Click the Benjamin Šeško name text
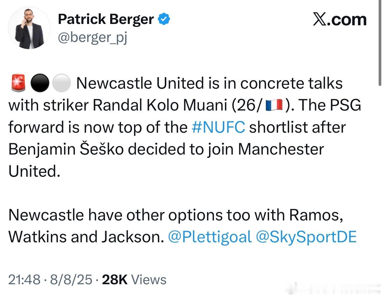Viewport: 384px width, 298px height. [66, 149]
